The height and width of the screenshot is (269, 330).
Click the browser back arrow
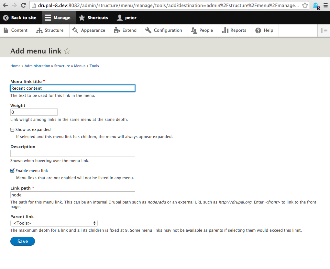coord(5,6)
